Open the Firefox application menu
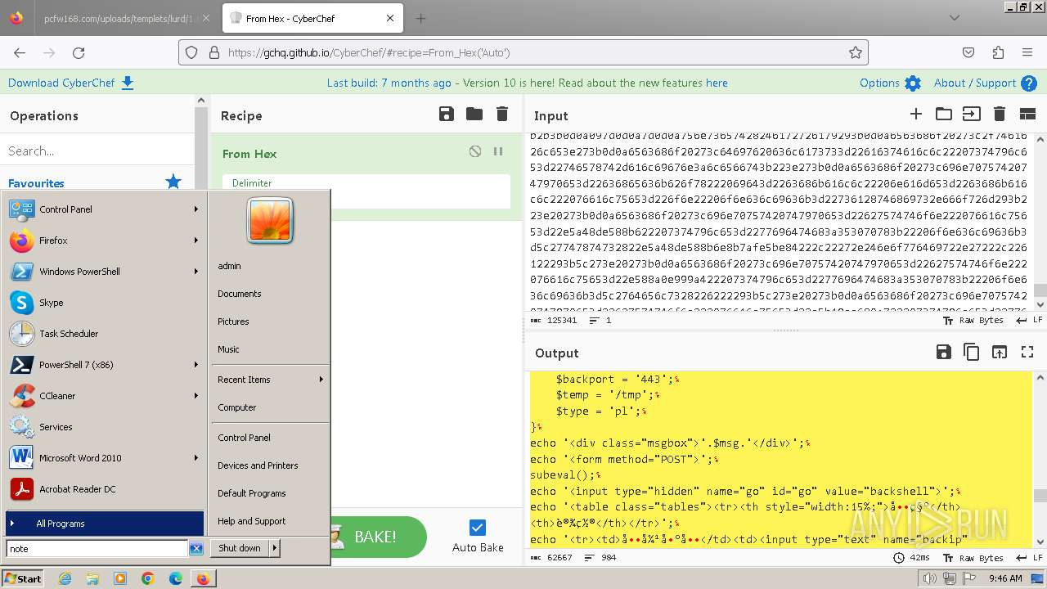The width and height of the screenshot is (1047, 589). coord(1027,52)
